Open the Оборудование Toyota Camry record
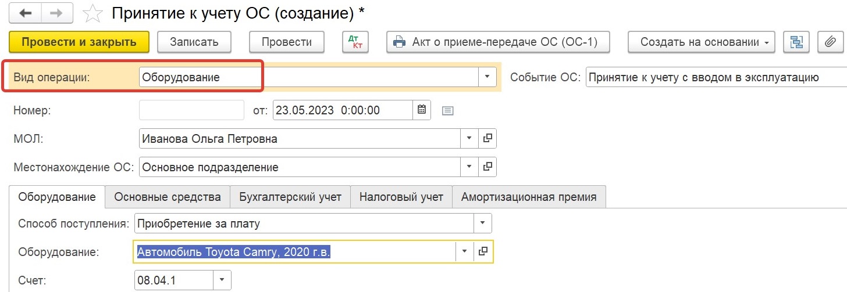The image size is (847, 292). (x=484, y=252)
